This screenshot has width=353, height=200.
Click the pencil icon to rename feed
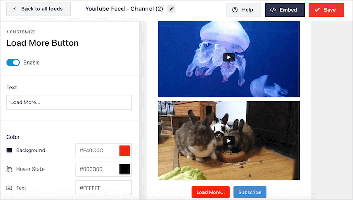(171, 9)
